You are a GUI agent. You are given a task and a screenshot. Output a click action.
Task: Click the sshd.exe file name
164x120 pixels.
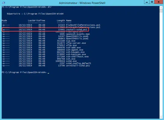71,61
